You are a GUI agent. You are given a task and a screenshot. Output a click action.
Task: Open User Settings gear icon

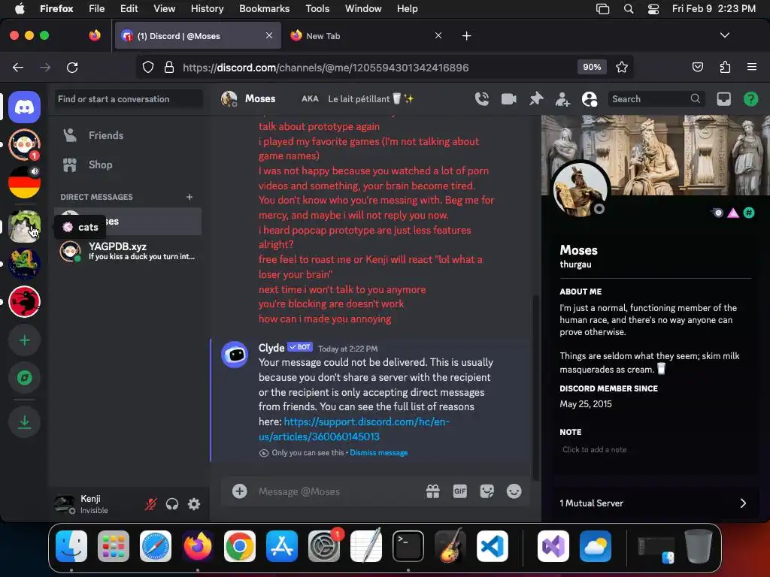(194, 504)
